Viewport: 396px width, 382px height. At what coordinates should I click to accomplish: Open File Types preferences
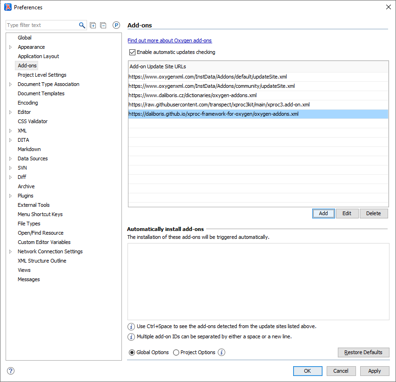[29, 224]
